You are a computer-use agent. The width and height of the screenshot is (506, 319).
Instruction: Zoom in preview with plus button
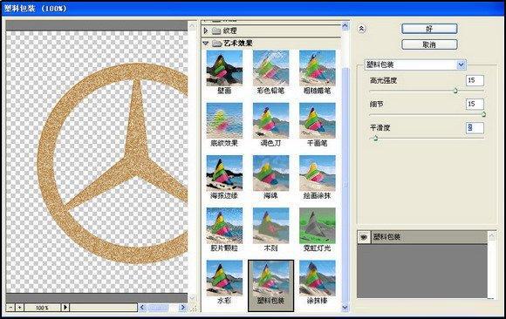[19, 308]
